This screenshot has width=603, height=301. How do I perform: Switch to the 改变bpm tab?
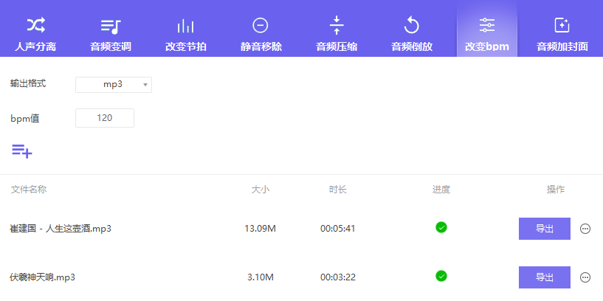(487, 33)
